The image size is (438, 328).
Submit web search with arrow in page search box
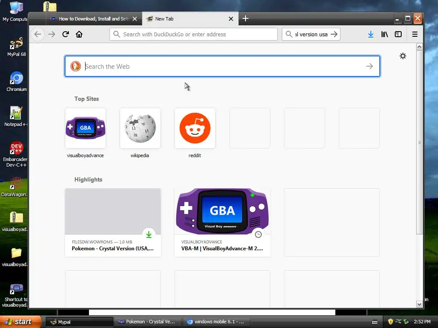369,66
